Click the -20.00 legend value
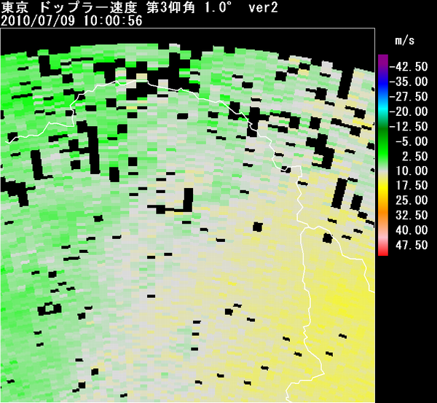 click(x=409, y=111)
